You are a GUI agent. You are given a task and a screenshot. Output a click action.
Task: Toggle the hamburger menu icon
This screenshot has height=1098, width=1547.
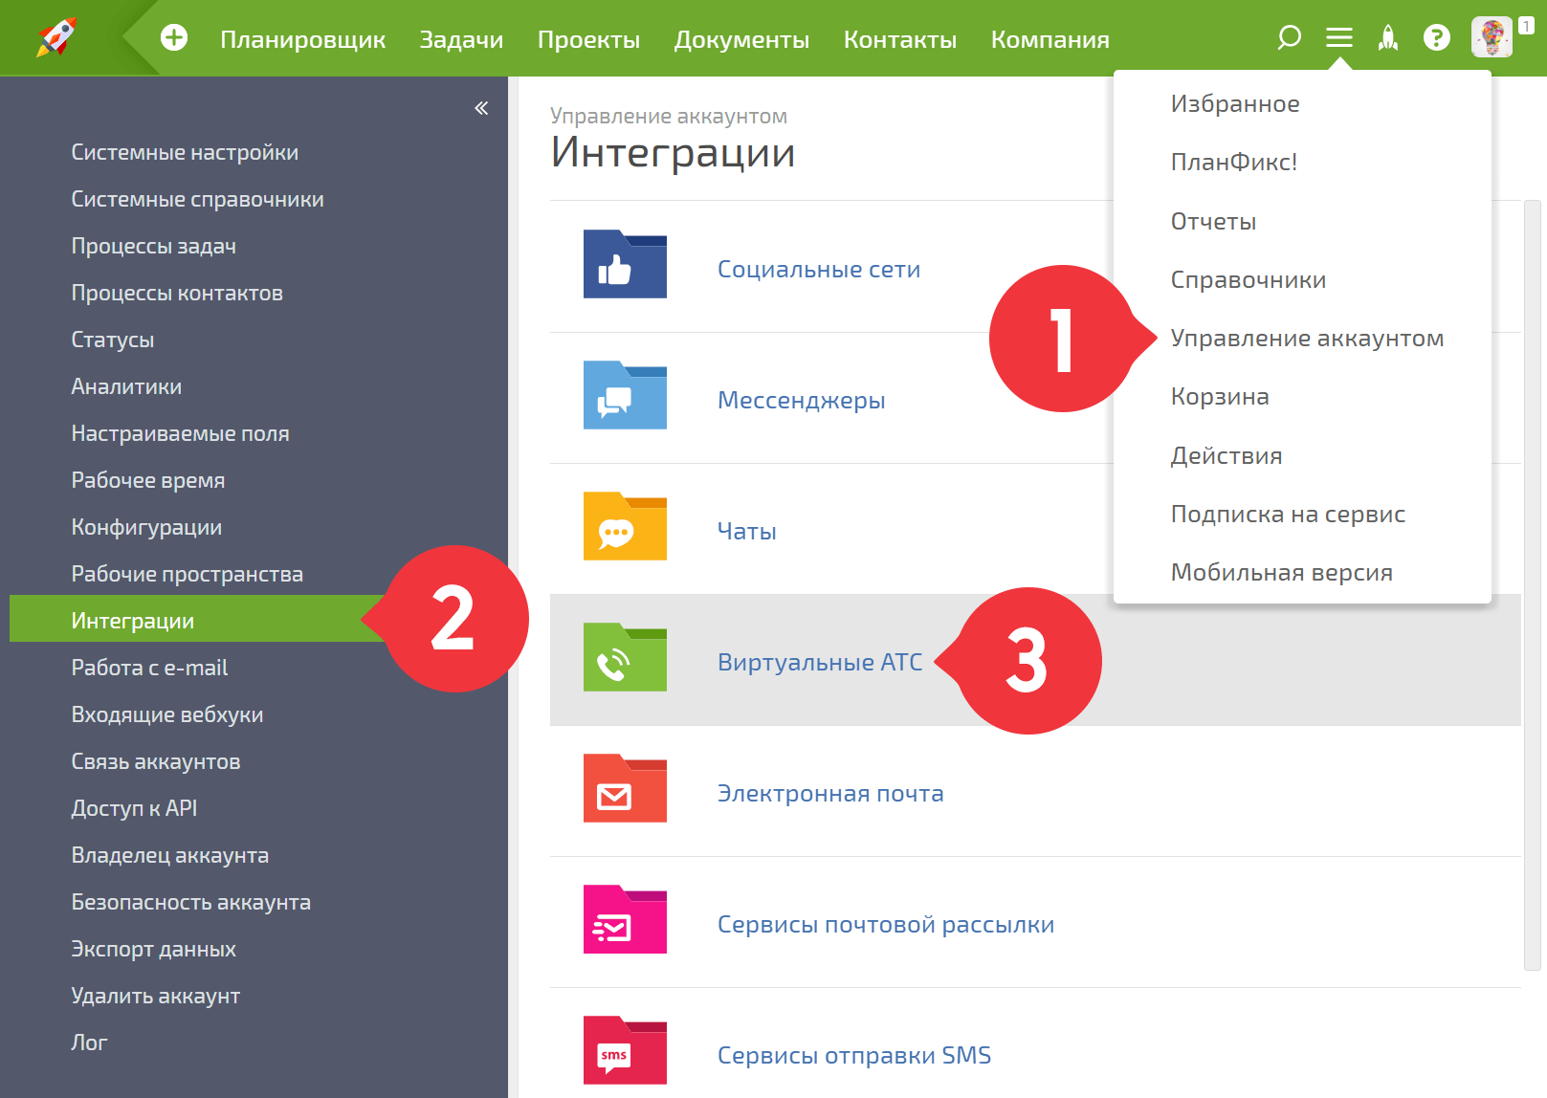point(1338,38)
